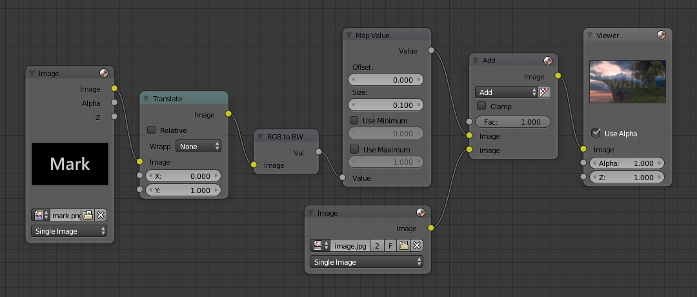Uncheck Use Alpha in Viewer node

(x=596, y=133)
